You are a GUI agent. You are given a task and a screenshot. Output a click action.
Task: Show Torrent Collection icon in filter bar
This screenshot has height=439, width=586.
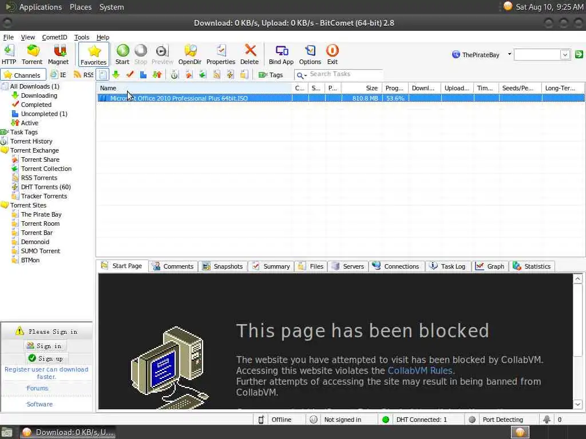pos(203,75)
